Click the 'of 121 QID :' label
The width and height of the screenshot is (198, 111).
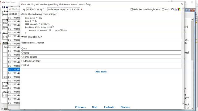(x=39, y=10)
